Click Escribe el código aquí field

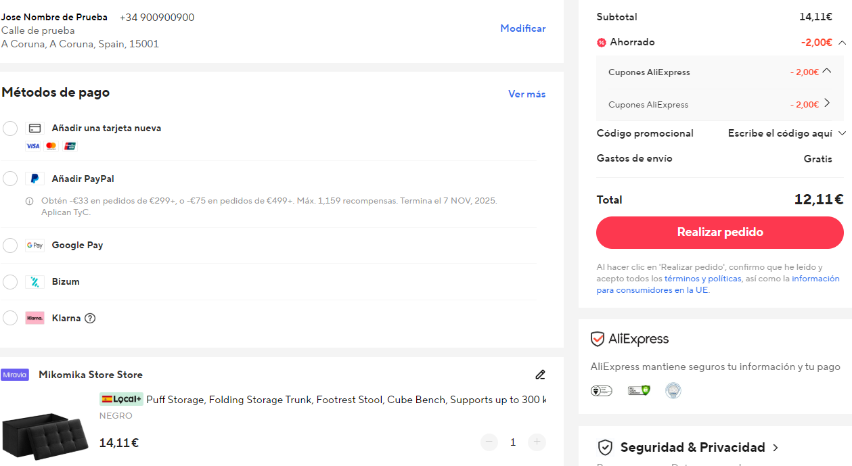[780, 133]
